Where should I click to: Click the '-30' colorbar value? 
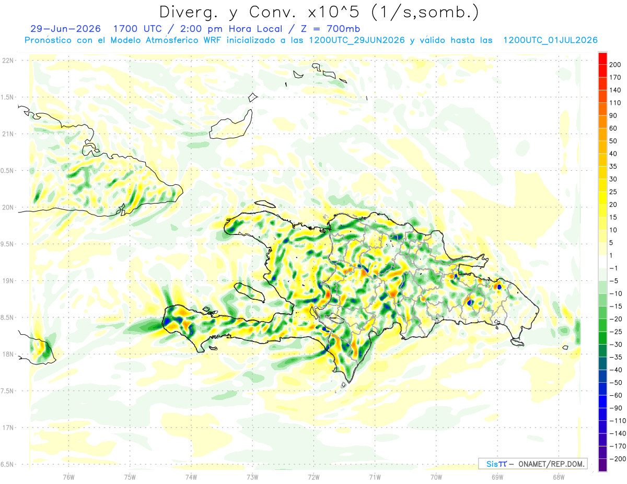click(616, 345)
